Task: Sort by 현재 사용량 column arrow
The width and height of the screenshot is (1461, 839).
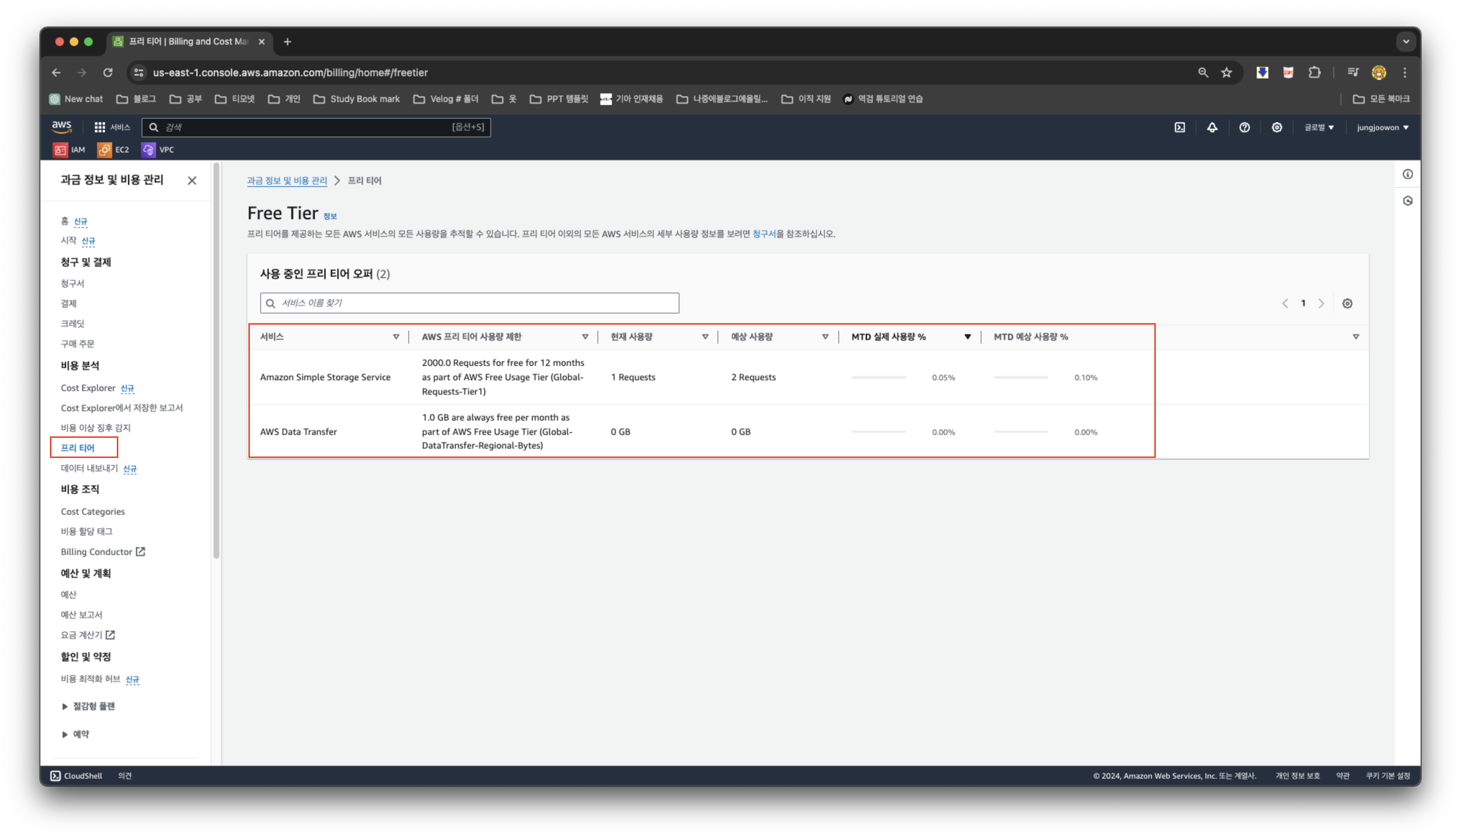Action: 705,336
